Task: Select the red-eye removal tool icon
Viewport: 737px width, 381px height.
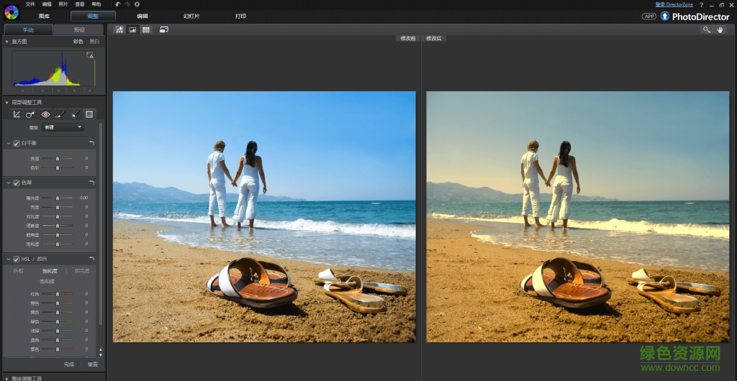Action: click(45, 114)
